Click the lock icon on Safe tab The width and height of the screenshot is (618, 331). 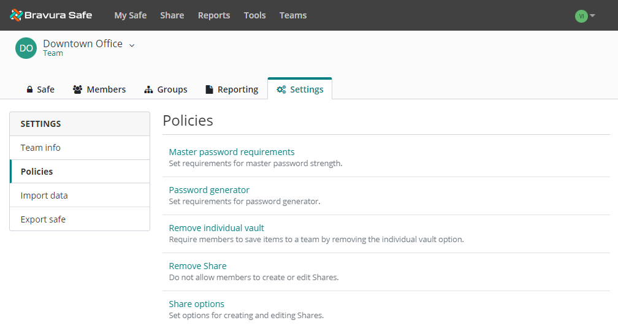(29, 89)
